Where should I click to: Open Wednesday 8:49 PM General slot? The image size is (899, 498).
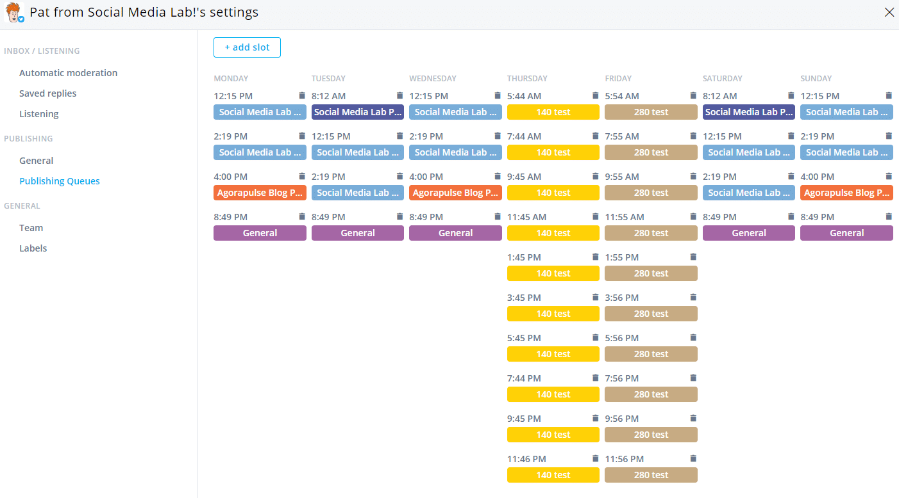[x=455, y=233]
